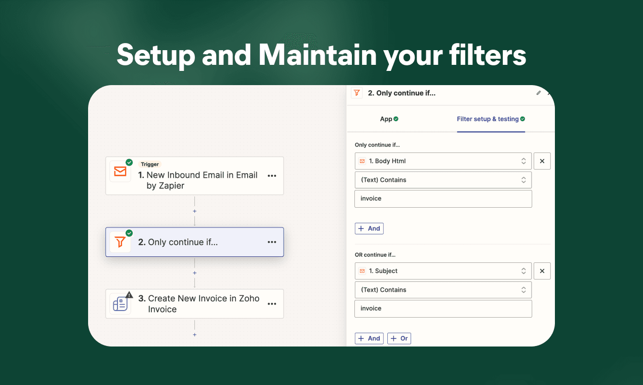The height and width of the screenshot is (385, 643).
Task: Click the invoice value field under Subject
Action: coord(443,309)
